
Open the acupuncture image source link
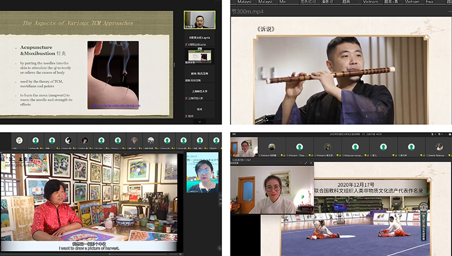pyautogui.click(x=117, y=106)
